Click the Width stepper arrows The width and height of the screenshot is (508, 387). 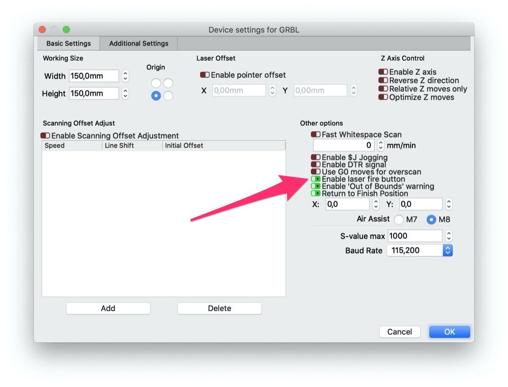point(125,76)
